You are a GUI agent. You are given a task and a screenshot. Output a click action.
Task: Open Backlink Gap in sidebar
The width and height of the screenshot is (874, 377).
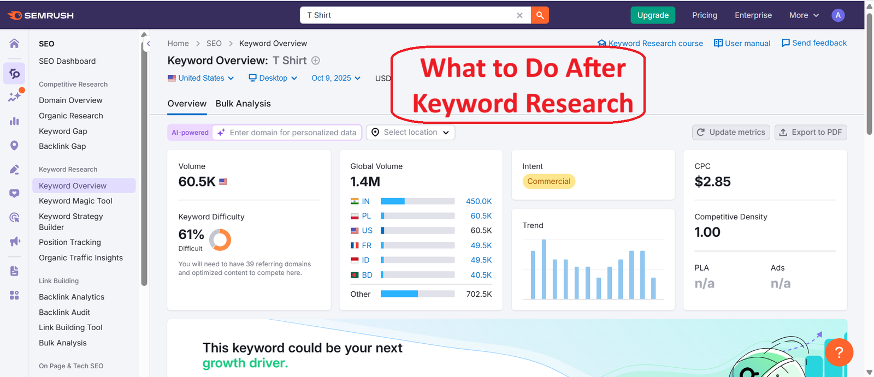pyautogui.click(x=62, y=146)
